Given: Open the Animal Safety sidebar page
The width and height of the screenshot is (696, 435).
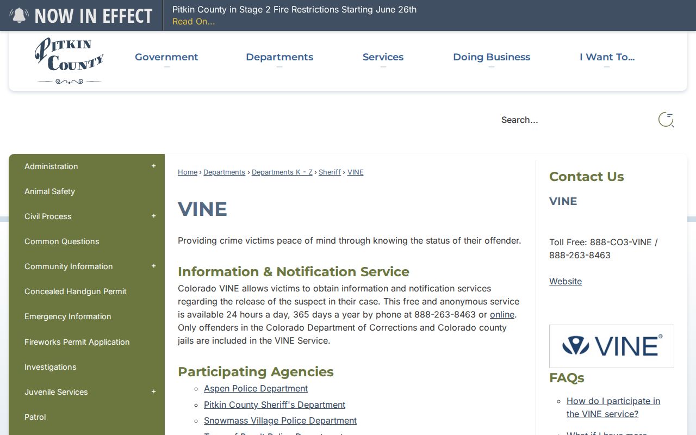Looking at the screenshot, I should pos(49,191).
